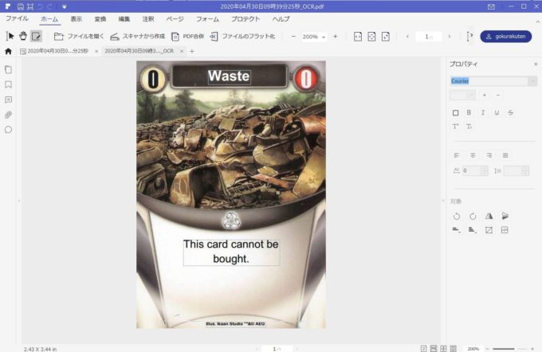Toggle strikethrough formatting
542x352 pixels.
coord(511,112)
